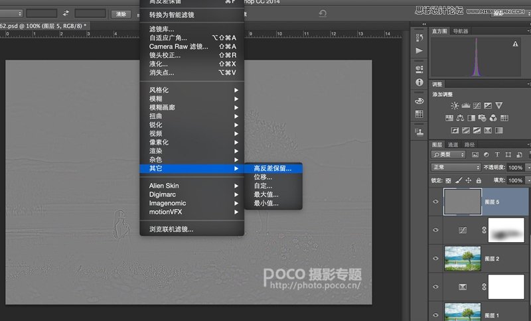The height and width of the screenshot is (321, 531).
Task: Open 液化... from the filter menu
Action: pyautogui.click(x=192, y=64)
